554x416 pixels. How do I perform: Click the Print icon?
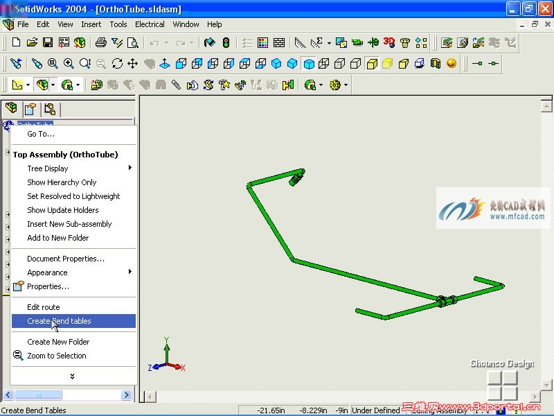(101, 42)
